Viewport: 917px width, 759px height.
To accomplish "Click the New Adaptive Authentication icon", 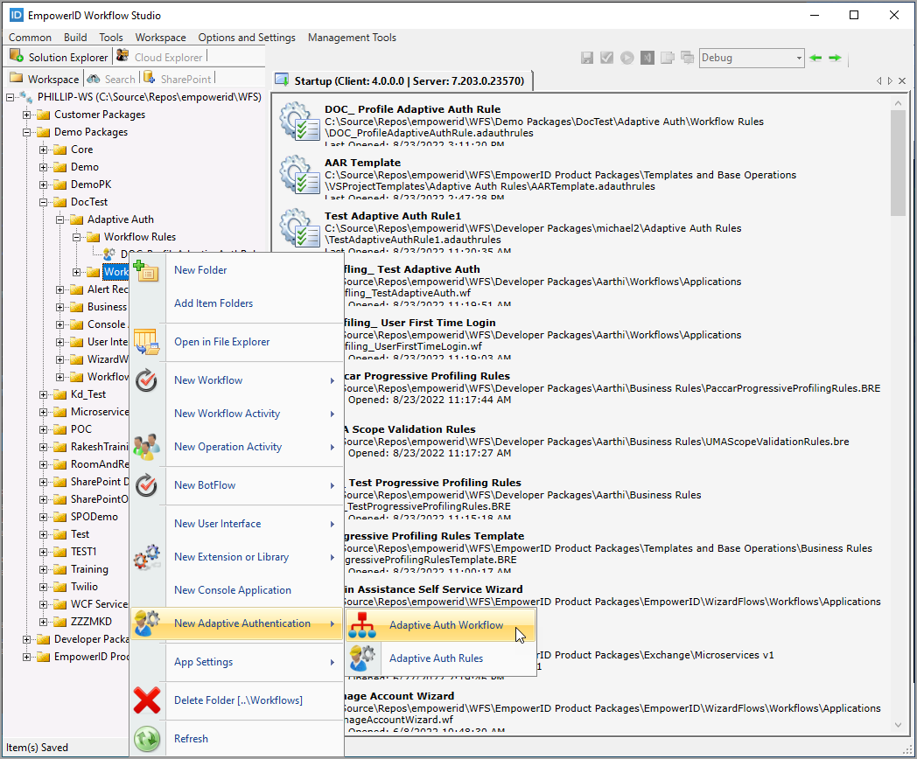I will coord(147,623).
